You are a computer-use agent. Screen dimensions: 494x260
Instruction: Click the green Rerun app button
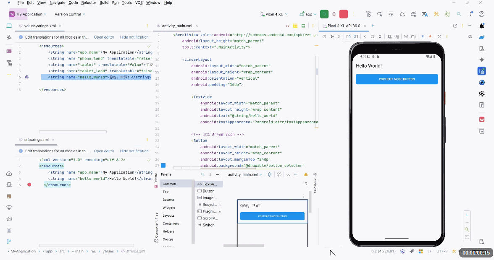click(x=324, y=14)
